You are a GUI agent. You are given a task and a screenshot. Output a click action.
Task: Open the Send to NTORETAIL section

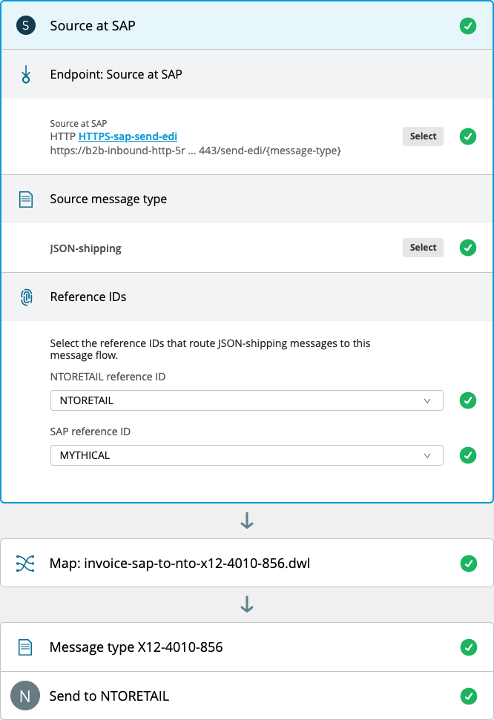pyautogui.click(x=109, y=696)
